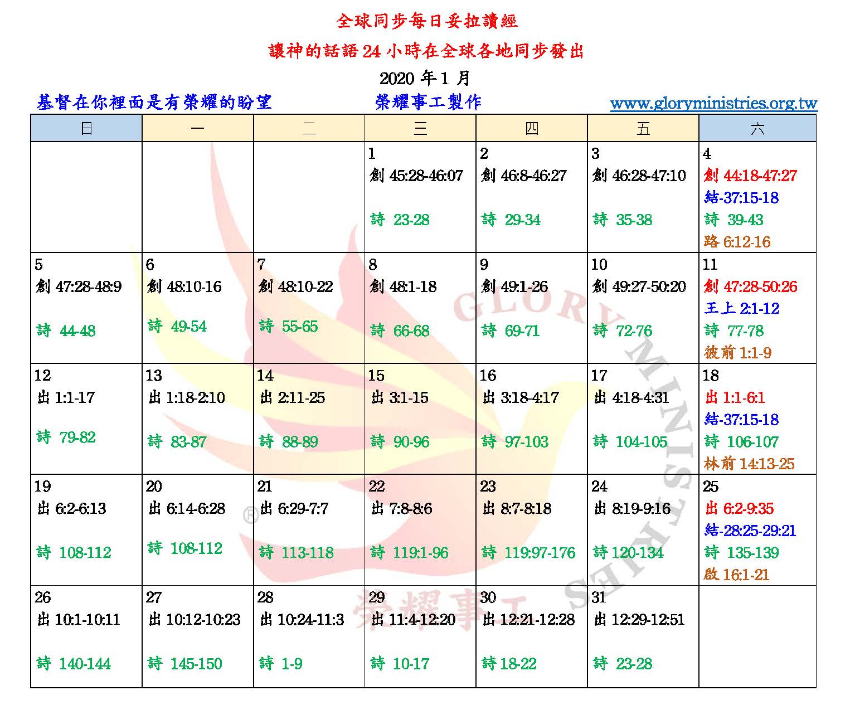Click the blue 結-28:25-29:21 reading
The image size is (855, 705).
point(750,530)
